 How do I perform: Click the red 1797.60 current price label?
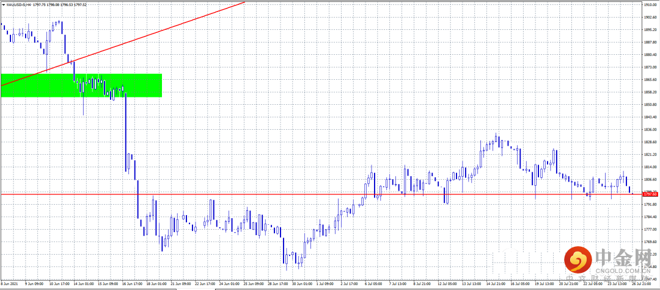point(650,194)
